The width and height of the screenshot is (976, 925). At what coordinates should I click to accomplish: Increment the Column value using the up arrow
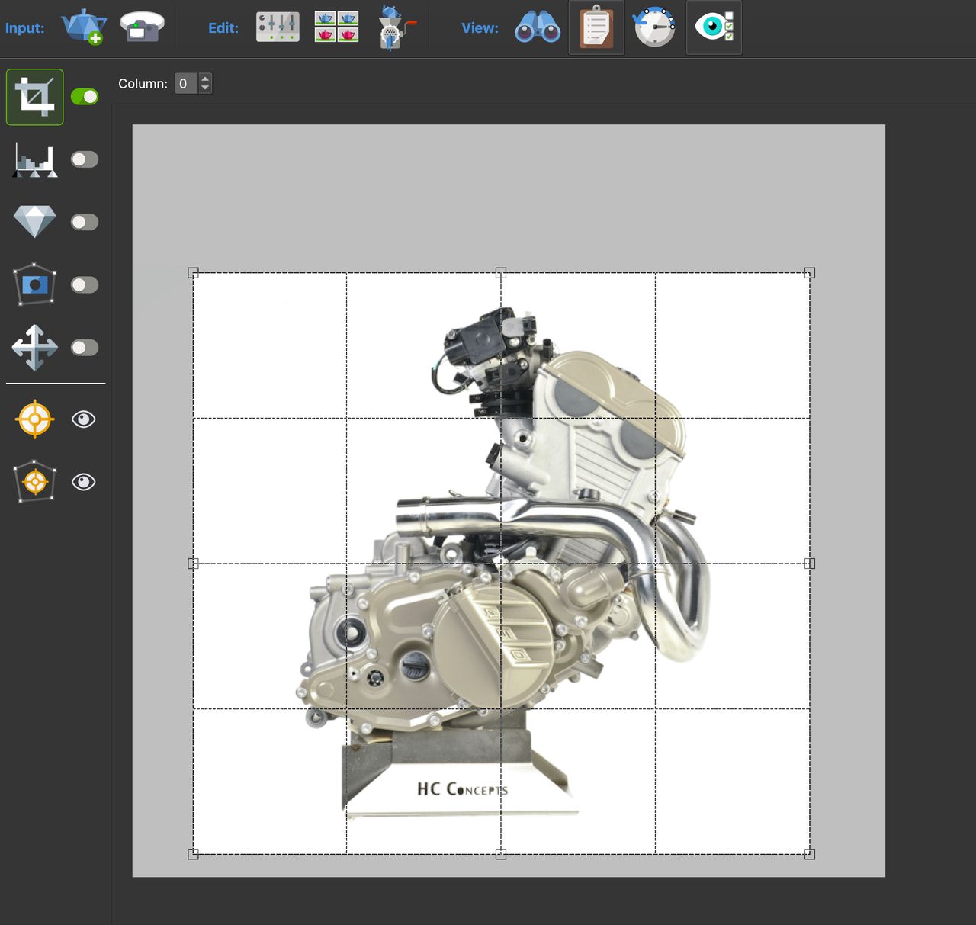point(204,79)
